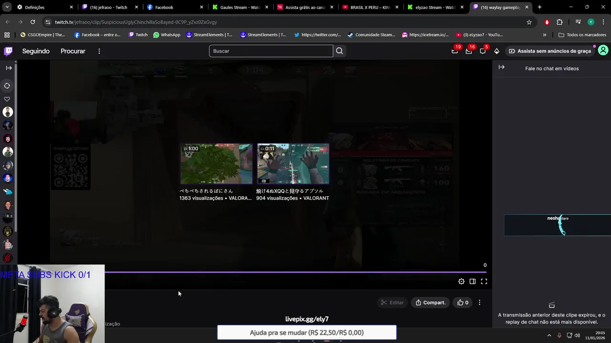This screenshot has height=343, width=611.
Task: Go to Seguindo tab
Action: 36,51
